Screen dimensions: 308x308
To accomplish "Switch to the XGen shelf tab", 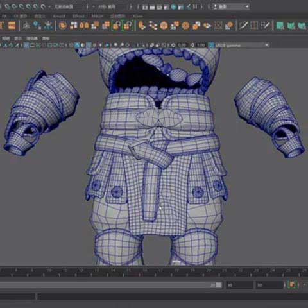I will 137,16.
